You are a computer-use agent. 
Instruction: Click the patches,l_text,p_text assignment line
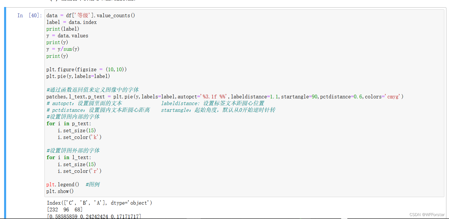coord(225,96)
